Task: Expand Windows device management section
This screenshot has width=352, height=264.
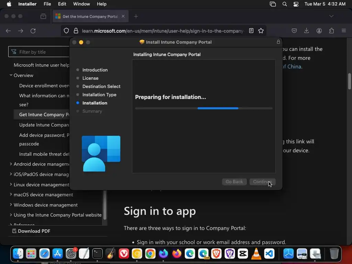Action: (11, 205)
